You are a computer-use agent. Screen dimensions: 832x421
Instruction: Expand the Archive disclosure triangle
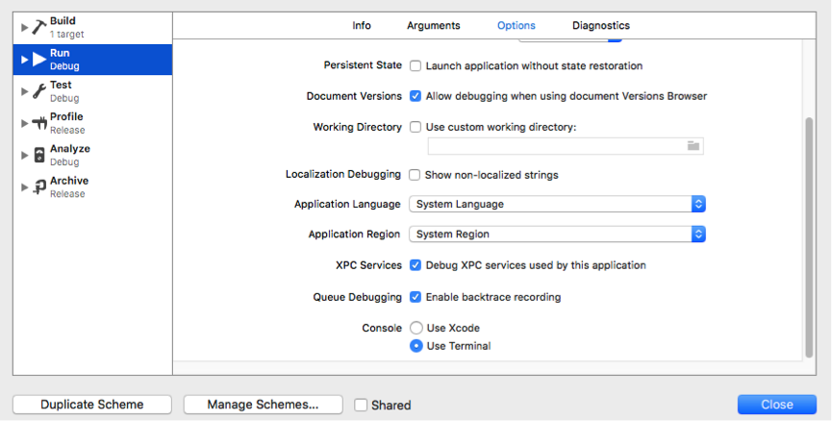click(x=24, y=187)
